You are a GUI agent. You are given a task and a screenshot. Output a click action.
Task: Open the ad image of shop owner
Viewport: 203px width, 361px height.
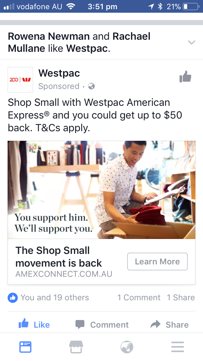[101, 190]
